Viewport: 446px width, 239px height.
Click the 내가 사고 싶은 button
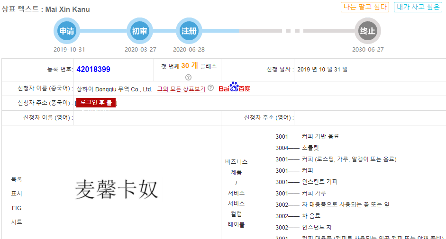pyautogui.click(x=418, y=7)
